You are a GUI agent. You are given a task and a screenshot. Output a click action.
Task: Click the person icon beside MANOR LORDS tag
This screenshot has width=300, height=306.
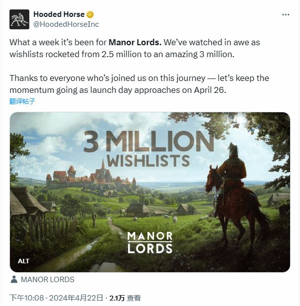pyautogui.click(x=14, y=279)
